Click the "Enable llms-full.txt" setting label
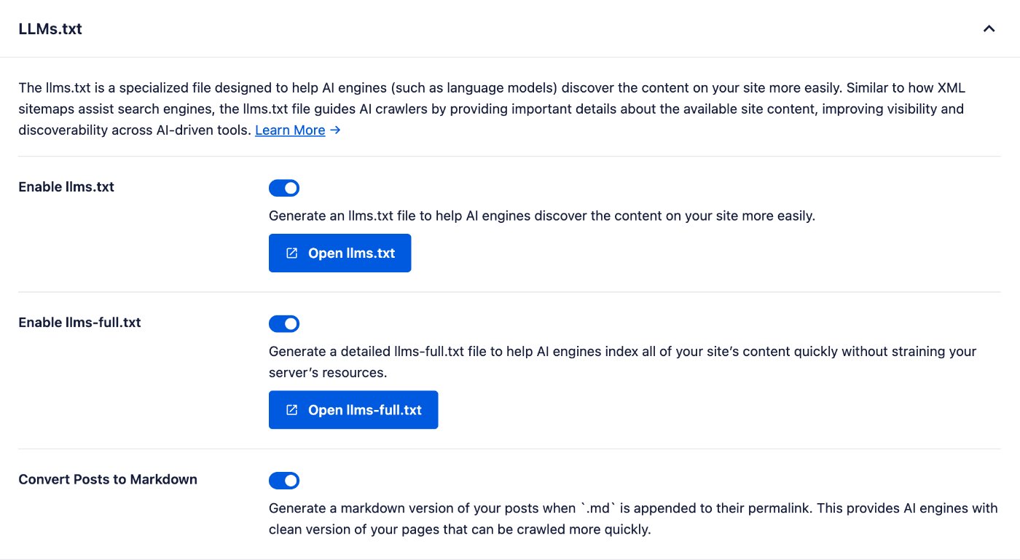The image size is (1020, 560). coord(79,322)
